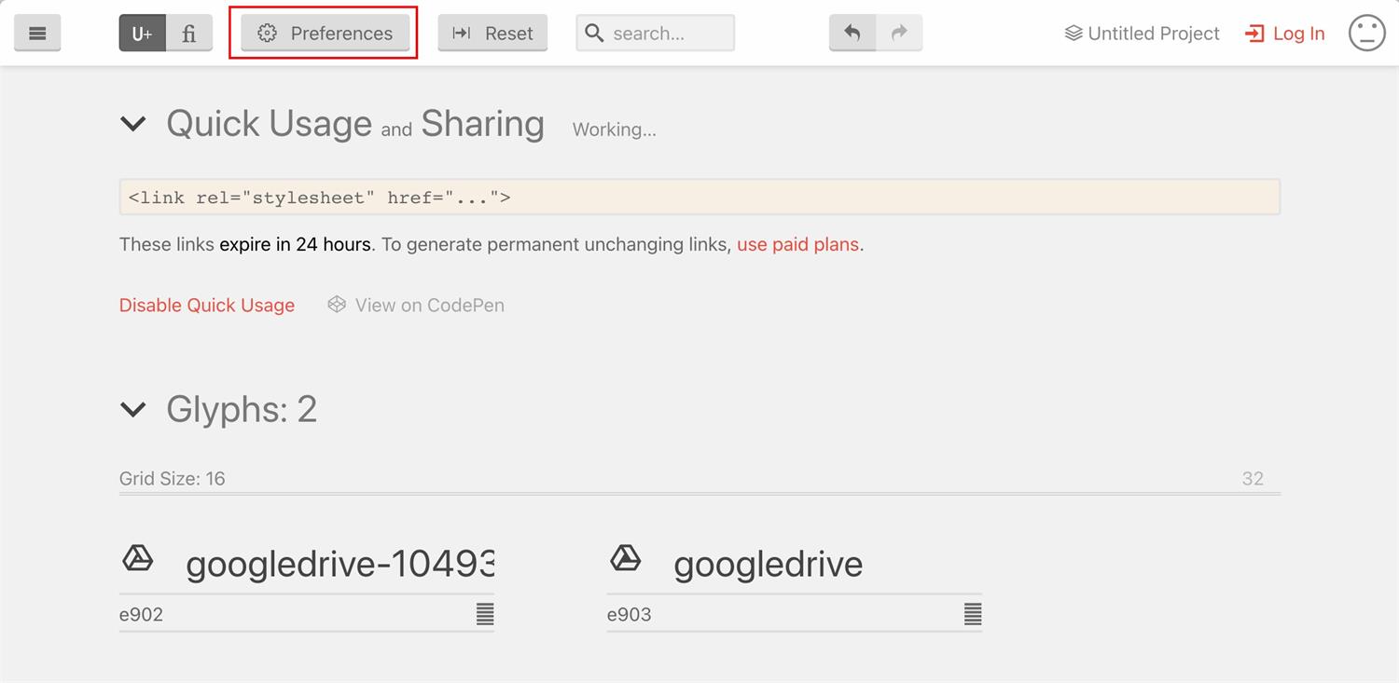Open the use paid plans link
This screenshot has height=683, width=1399.
click(x=797, y=245)
